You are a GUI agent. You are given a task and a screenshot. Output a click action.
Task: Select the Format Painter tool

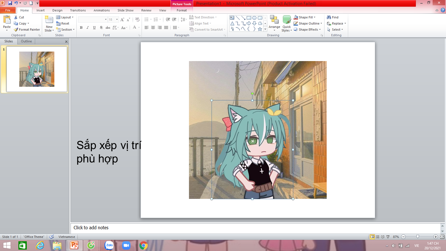click(x=27, y=29)
